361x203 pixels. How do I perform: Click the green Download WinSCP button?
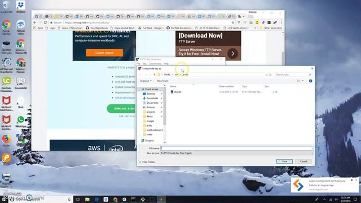122,109
